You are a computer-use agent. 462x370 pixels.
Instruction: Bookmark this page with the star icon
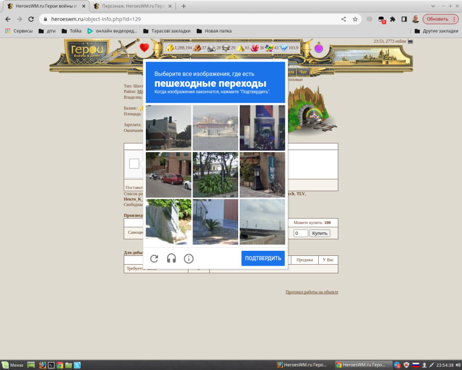(x=355, y=19)
